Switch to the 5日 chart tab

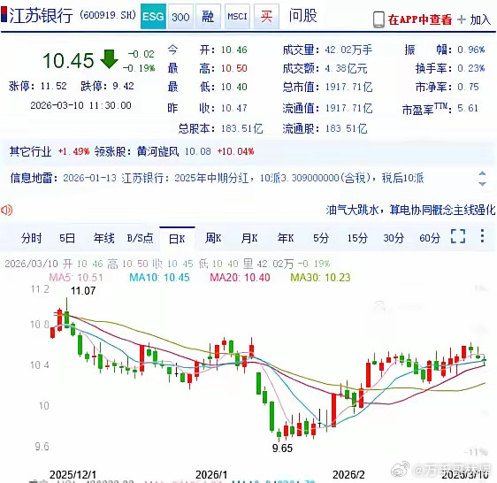(x=67, y=238)
